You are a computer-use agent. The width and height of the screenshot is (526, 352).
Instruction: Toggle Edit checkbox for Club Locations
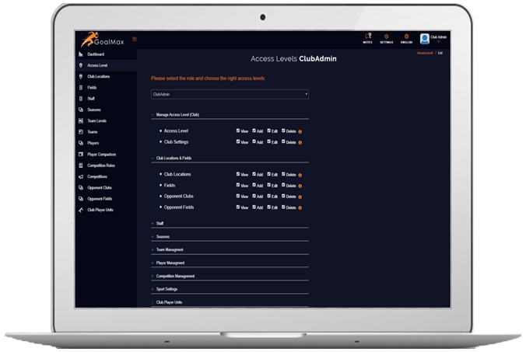coord(269,174)
